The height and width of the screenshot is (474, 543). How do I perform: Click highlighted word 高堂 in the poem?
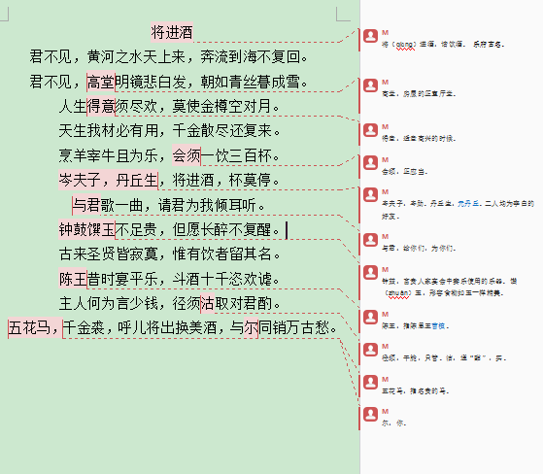pyautogui.click(x=101, y=82)
